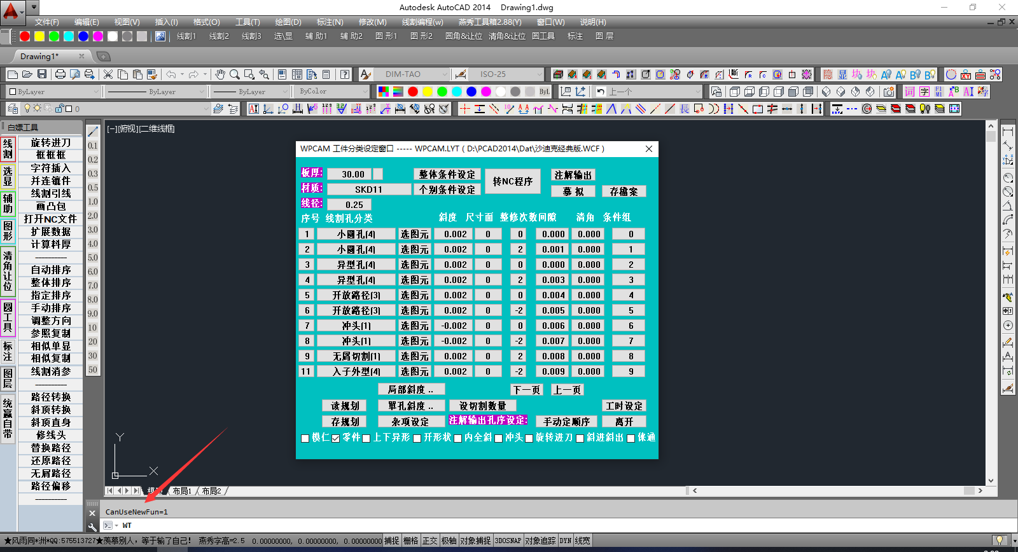Viewport: 1018px width, 552px height.
Task: Expand the Quick Access toolbar dropdown arrow
Action: [34, 8]
